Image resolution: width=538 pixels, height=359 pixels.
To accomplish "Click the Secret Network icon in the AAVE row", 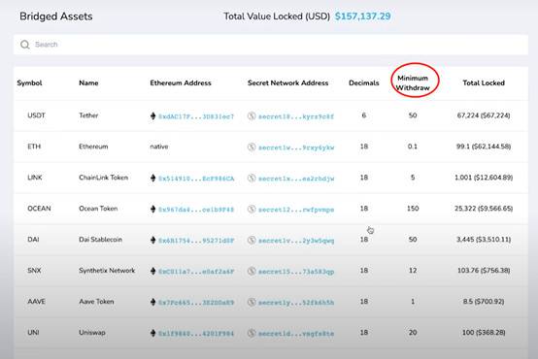I will (x=252, y=302).
